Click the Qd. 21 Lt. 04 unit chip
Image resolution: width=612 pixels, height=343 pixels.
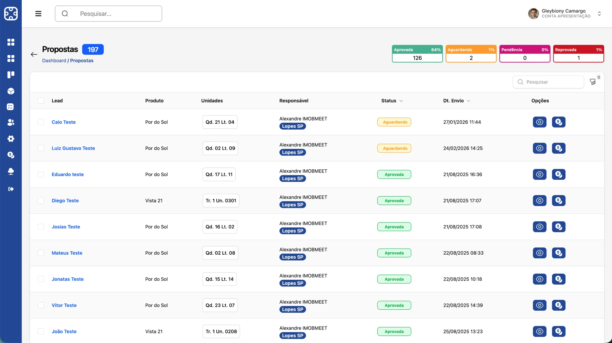pyautogui.click(x=220, y=122)
